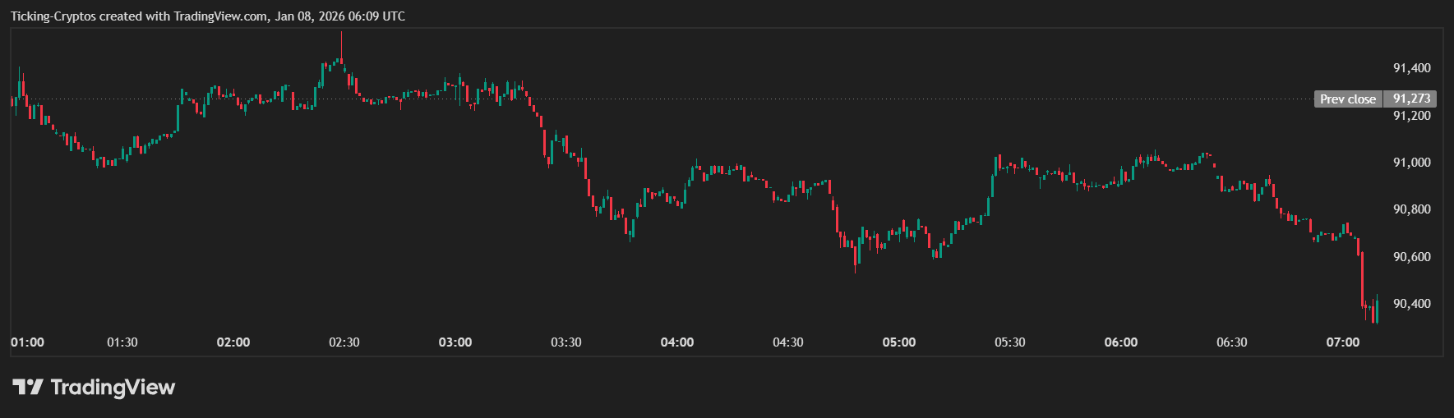This screenshot has width=1454, height=418.
Task: Click the 02:30 time axis label
Action: point(344,342)
